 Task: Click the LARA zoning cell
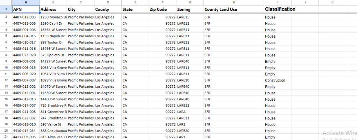click(190, 112)
